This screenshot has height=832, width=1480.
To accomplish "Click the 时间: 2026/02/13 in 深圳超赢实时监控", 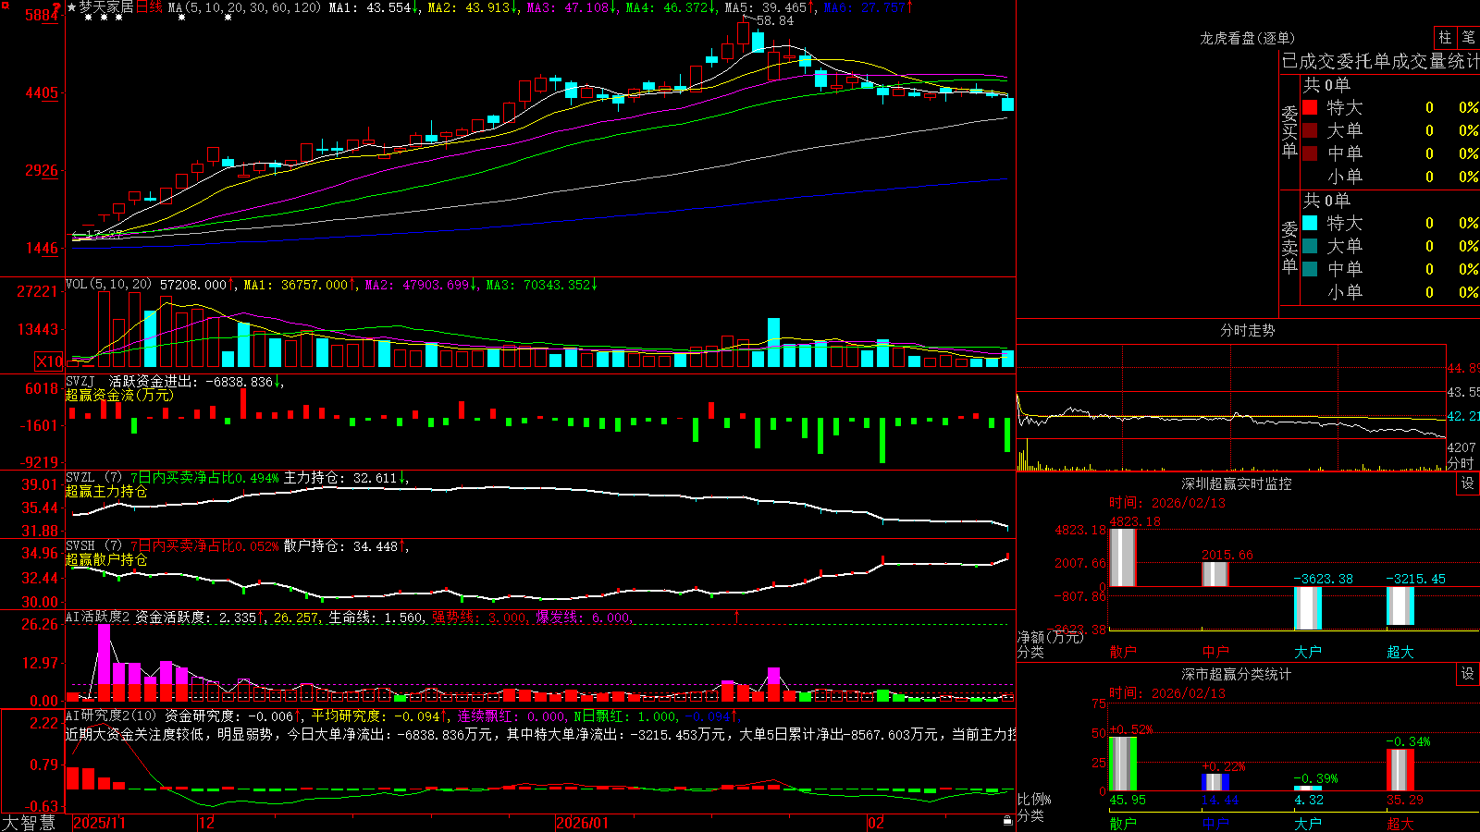I will (x=1167, y=503).
